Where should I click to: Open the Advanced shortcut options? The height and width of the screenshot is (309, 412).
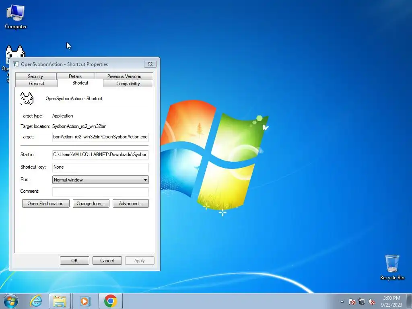[x=131, y=203]
